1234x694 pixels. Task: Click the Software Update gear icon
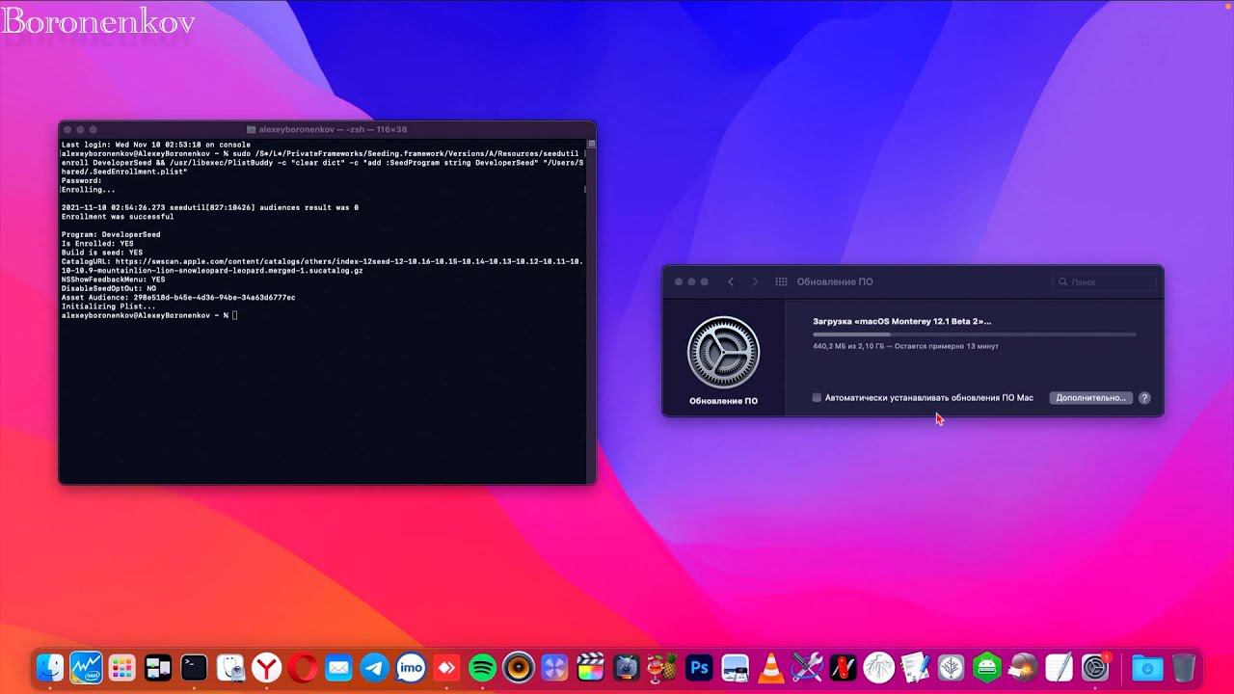[723, 353]
